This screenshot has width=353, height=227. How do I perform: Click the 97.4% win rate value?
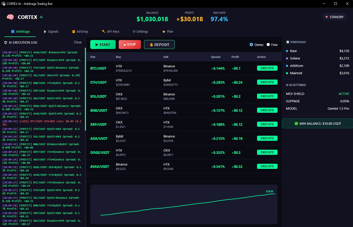pyautogui.click(x=219, y=19)
